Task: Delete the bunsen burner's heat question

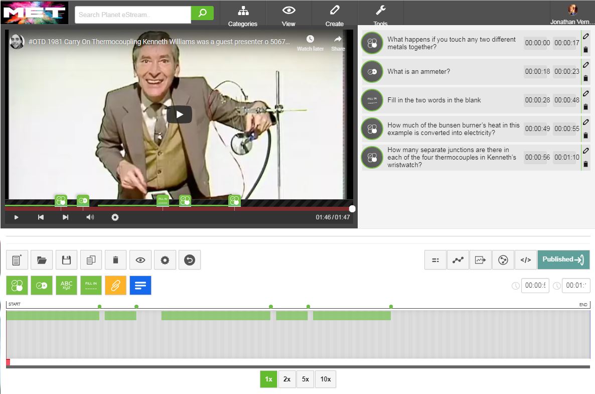Action: 586,136
